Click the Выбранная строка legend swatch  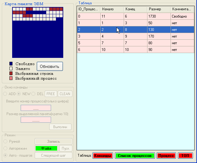(11, 73)
